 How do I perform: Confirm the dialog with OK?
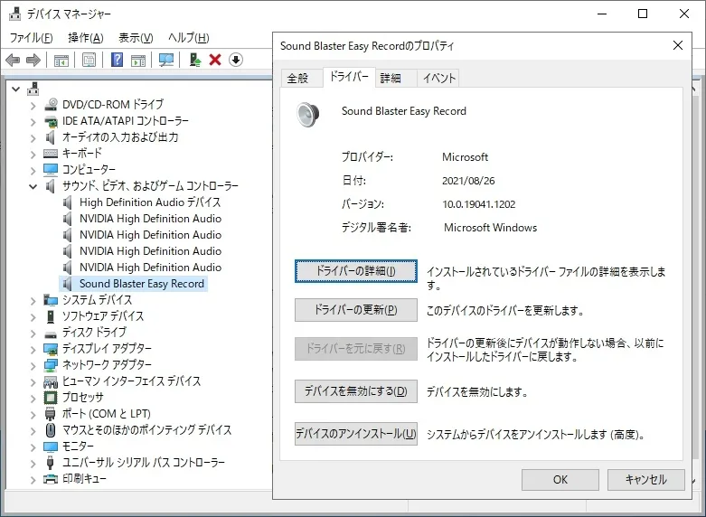[x=560, y=480]
